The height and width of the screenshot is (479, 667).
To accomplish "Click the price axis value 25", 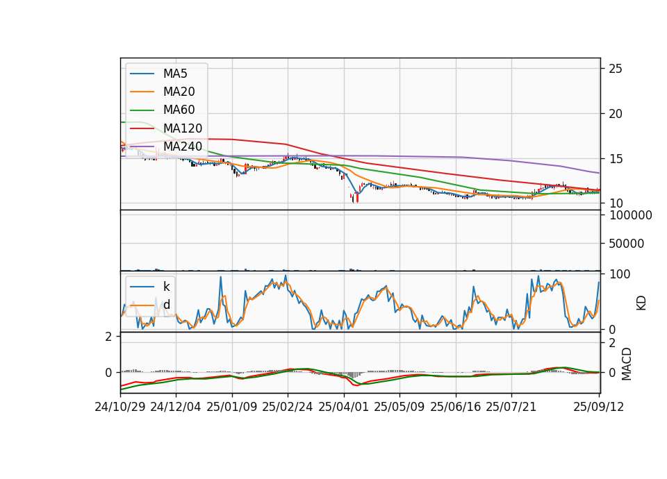I will [615, 69].
